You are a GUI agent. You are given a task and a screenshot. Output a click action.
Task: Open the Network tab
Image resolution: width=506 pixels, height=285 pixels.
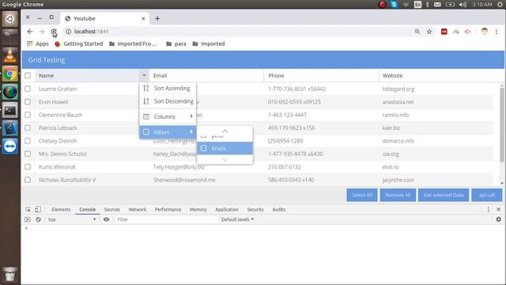pyautogui.click(x=137, y=209)
